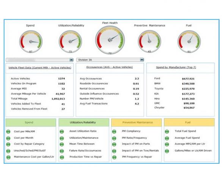Click the Asset Utilization Ratio label
Screen dimensions: 222x185
point(83,131)
